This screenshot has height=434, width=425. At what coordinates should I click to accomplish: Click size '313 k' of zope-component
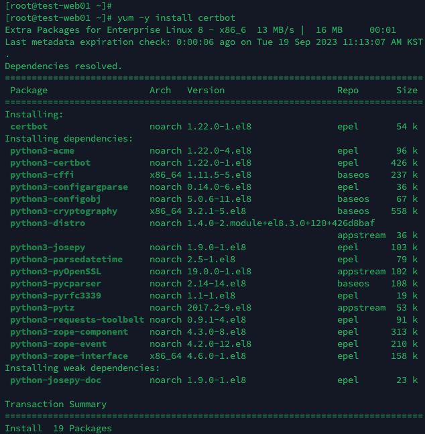coord(404,332)
